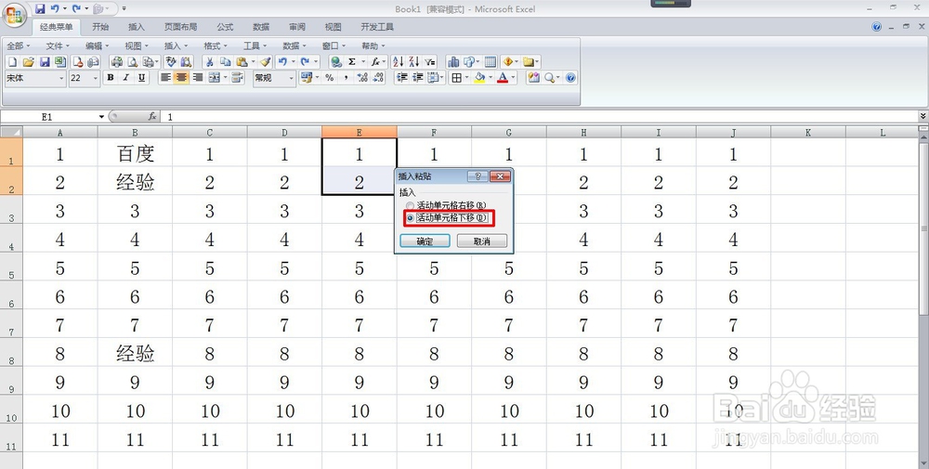Open the 开发工具 ribbon tab

[377, 27]
